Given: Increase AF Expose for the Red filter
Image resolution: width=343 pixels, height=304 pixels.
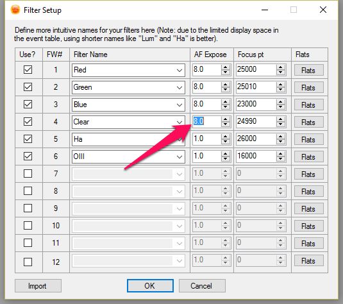Looking at the screenshot, I should 225,67.
